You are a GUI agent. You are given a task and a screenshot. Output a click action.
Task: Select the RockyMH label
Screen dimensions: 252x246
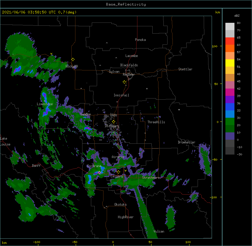pos(72,66)
